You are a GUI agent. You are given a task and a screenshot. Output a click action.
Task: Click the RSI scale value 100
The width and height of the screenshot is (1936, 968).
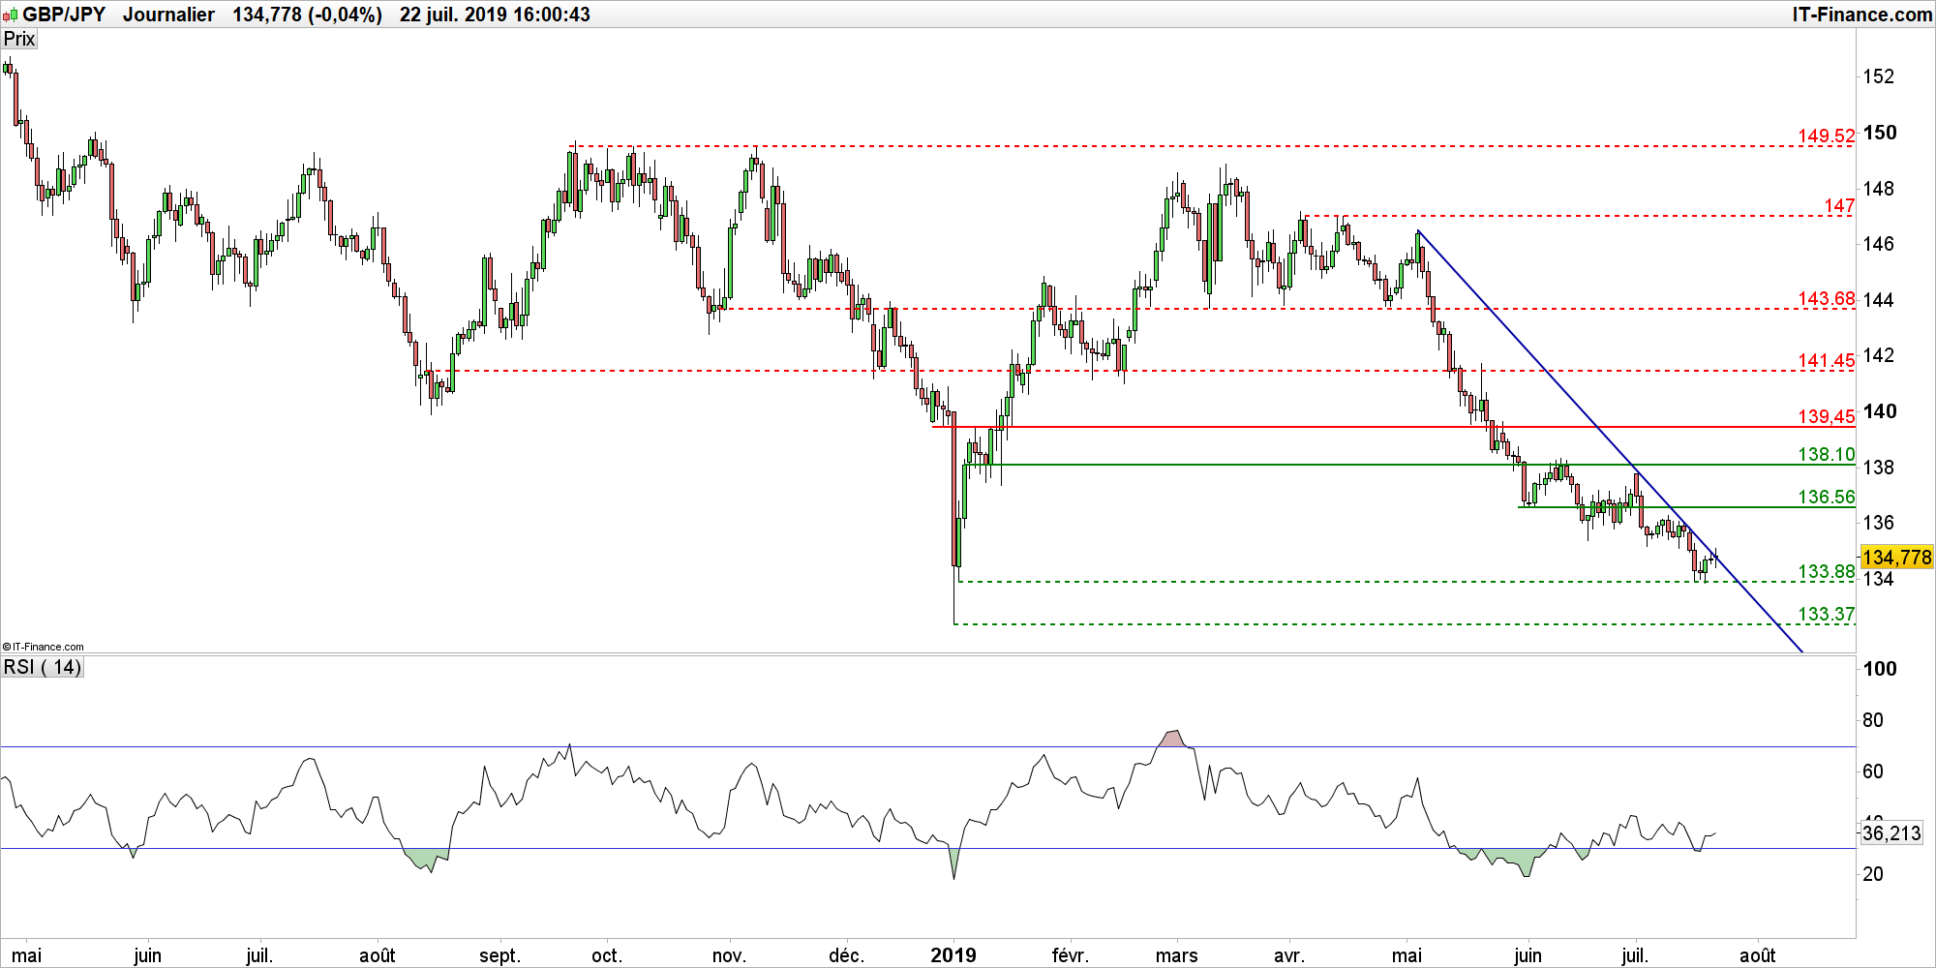(1880, 669)
